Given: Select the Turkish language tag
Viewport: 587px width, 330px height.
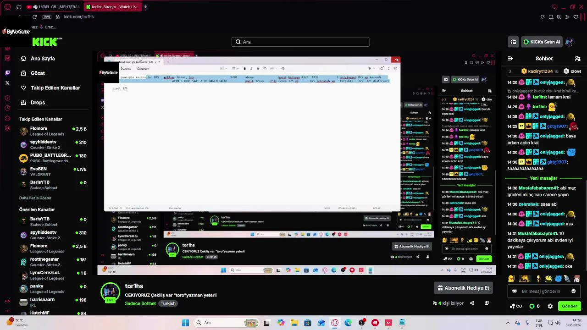Looking at the screenshot, I should click(168, 303).
